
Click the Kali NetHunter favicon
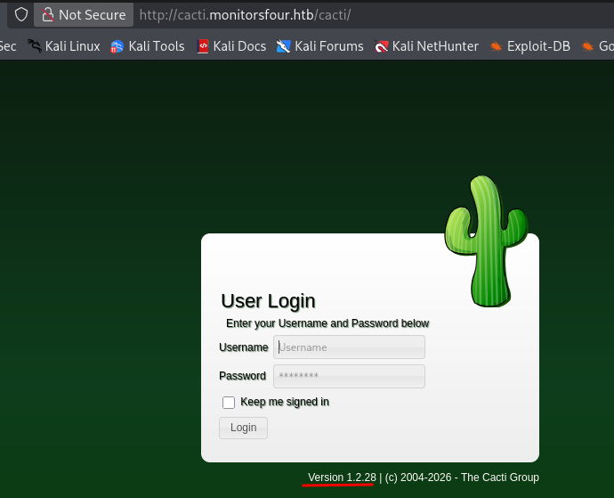[x=382, y=46]
